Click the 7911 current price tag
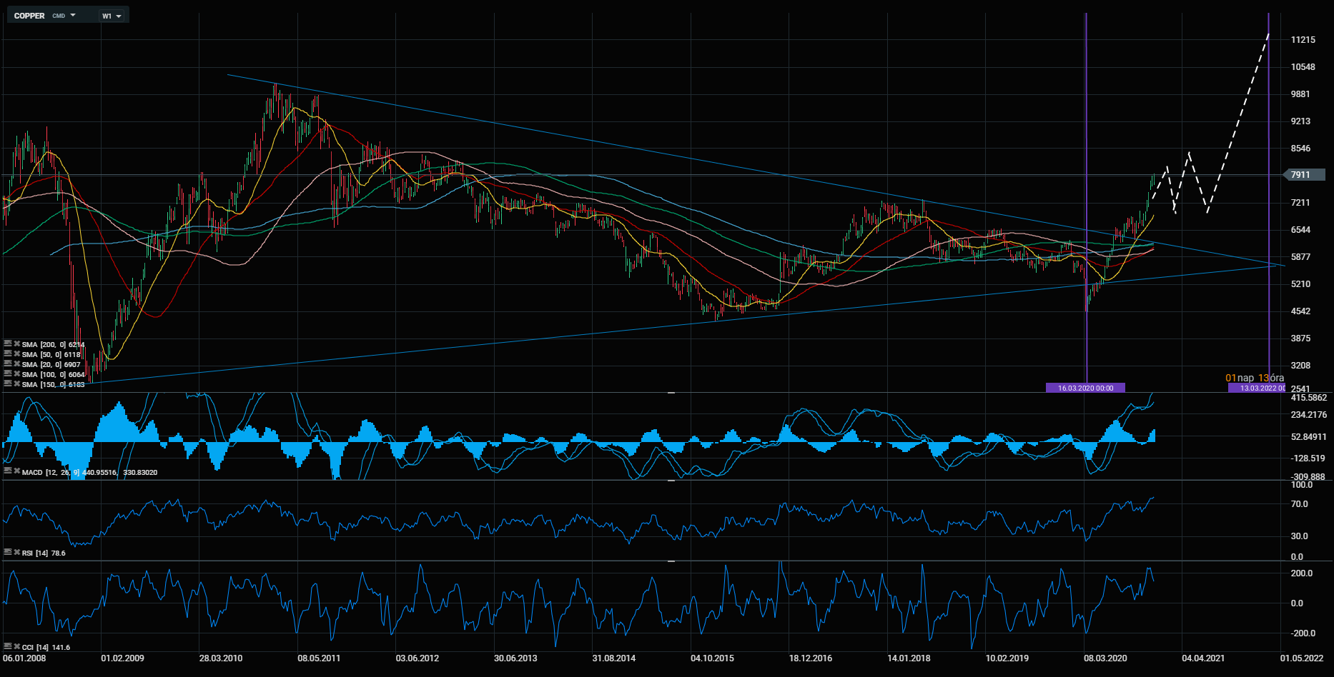Viewport: 1334px width, 677px height. click(1304, 175)
